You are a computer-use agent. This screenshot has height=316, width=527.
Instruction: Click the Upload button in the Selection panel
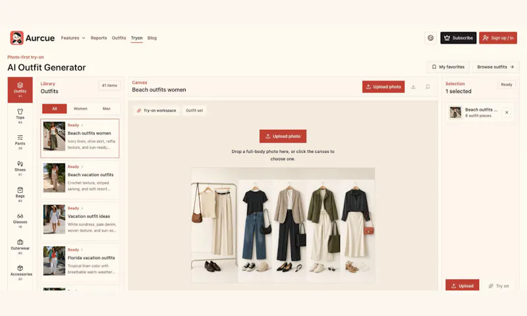click(462, 286)
